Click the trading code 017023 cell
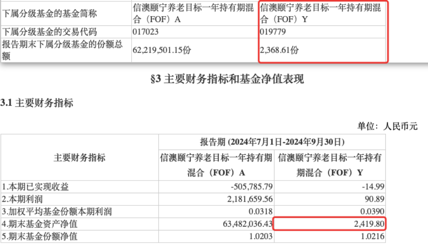The height and width of the screenshot is (251, 428). (x=146, y=32)
